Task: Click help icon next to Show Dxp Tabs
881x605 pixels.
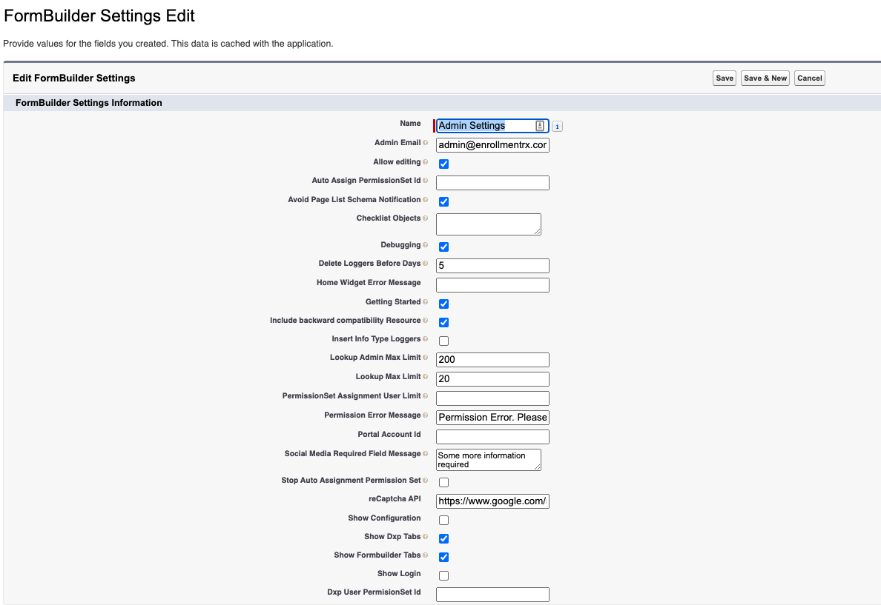Action: click(426, 537)
